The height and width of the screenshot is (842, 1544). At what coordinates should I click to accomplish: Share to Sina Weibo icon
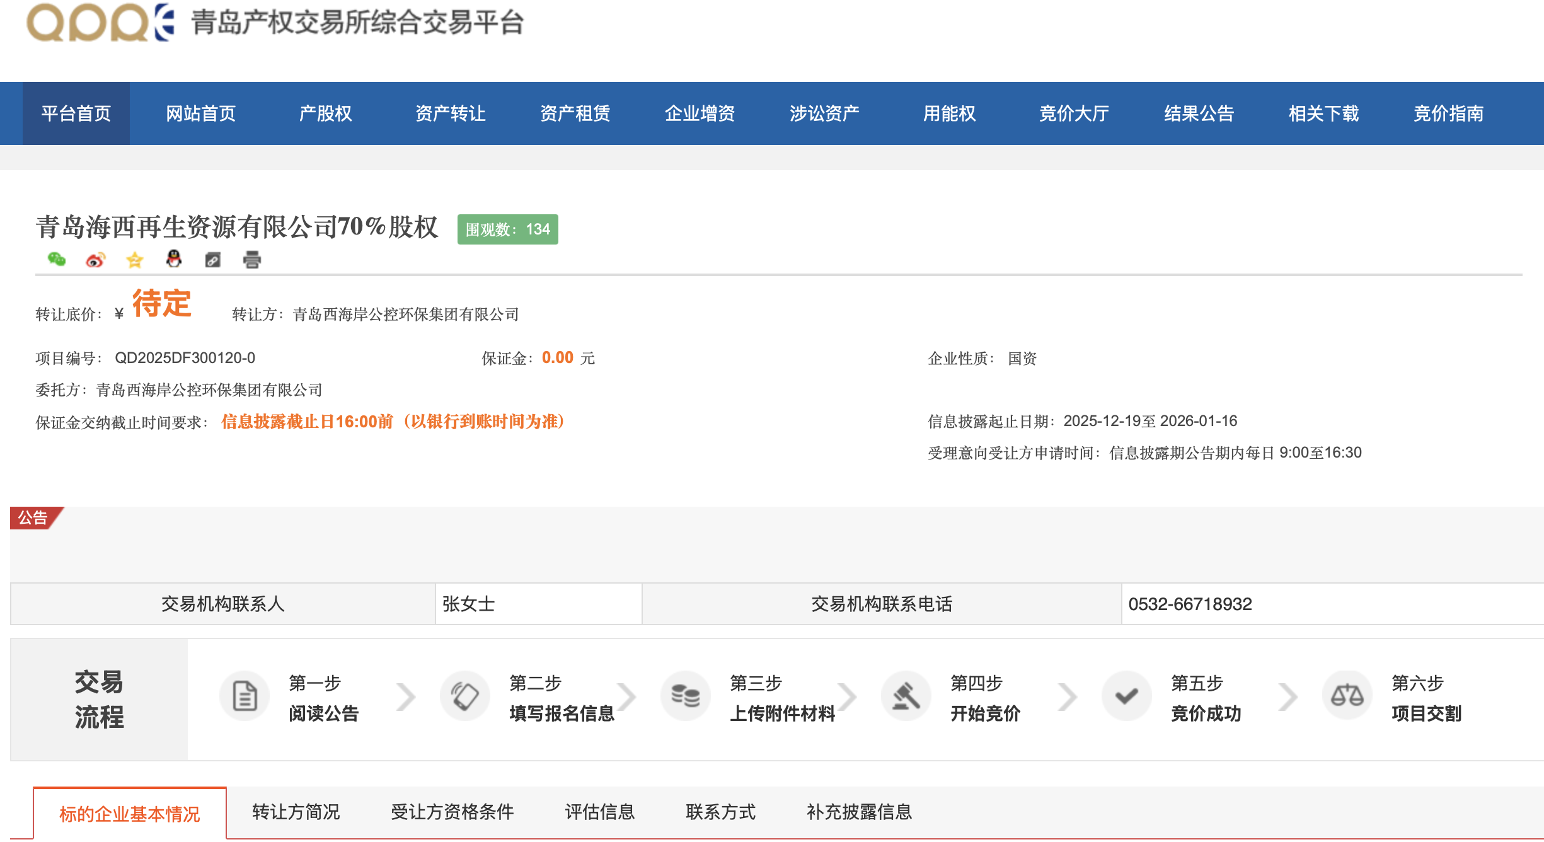(95, 260)
